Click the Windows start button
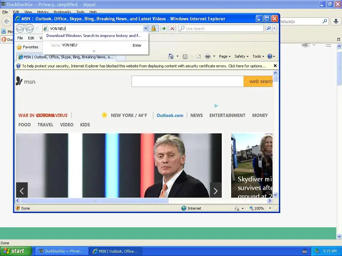 coord(16,251)
